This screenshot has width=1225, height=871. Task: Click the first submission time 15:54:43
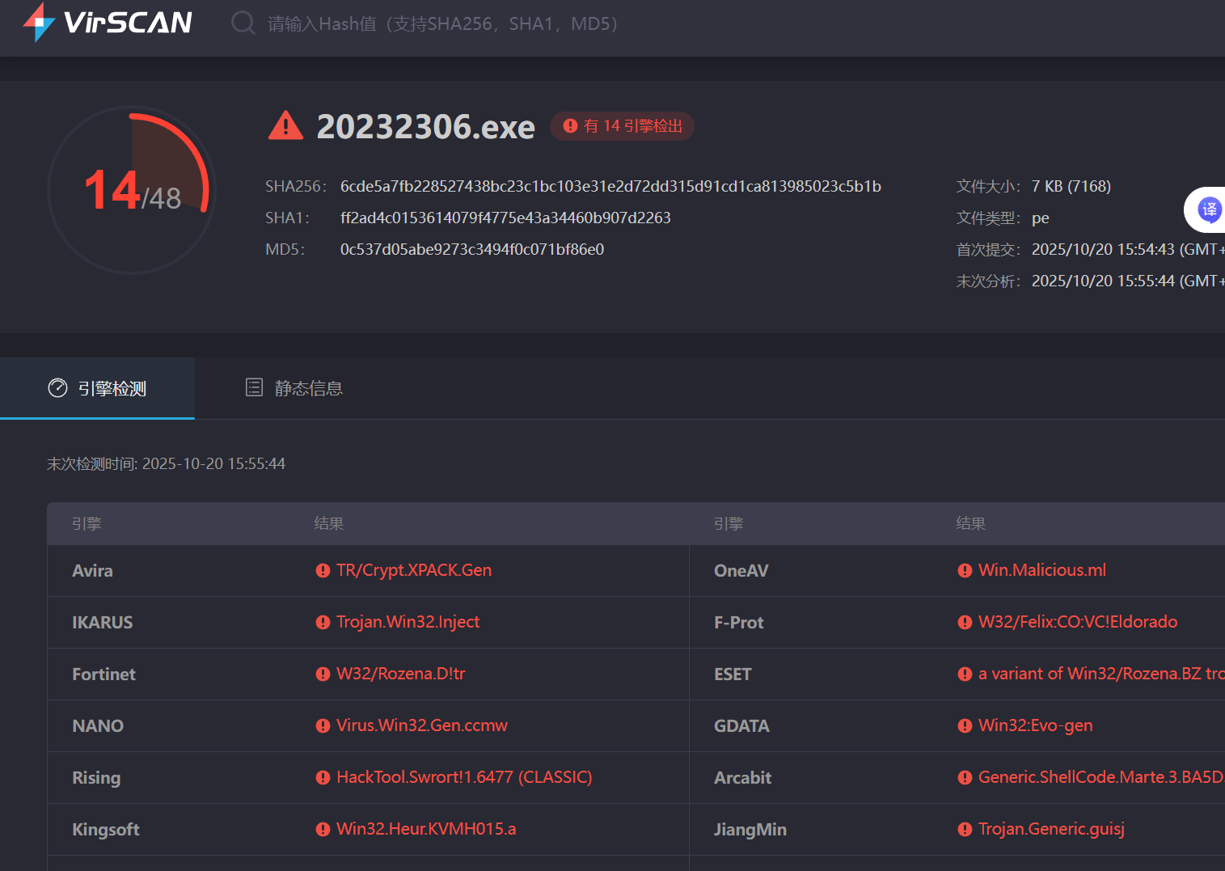[x=1128, y=249]
